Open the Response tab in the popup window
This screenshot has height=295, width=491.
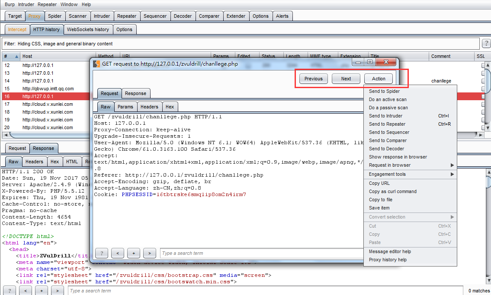pyautogui.click(x=135, y=93)
